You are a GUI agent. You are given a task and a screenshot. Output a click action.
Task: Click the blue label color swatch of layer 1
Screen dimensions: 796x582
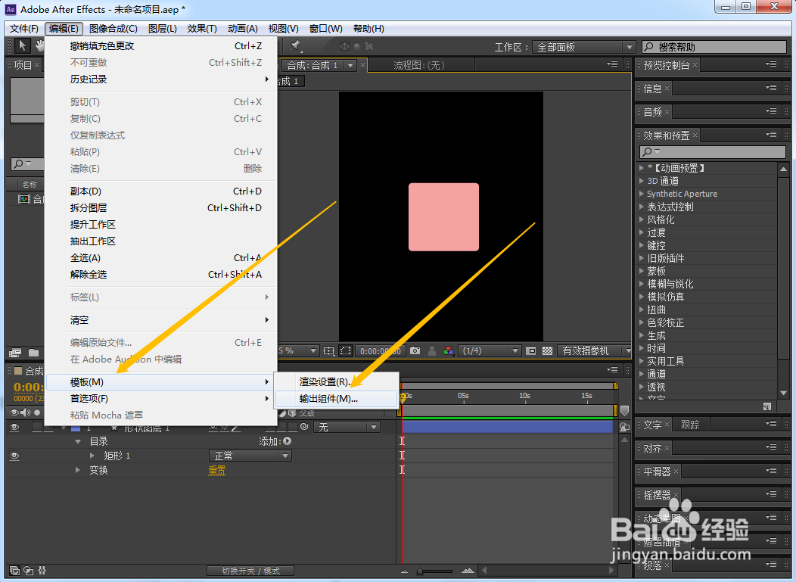tap(76, 428)
